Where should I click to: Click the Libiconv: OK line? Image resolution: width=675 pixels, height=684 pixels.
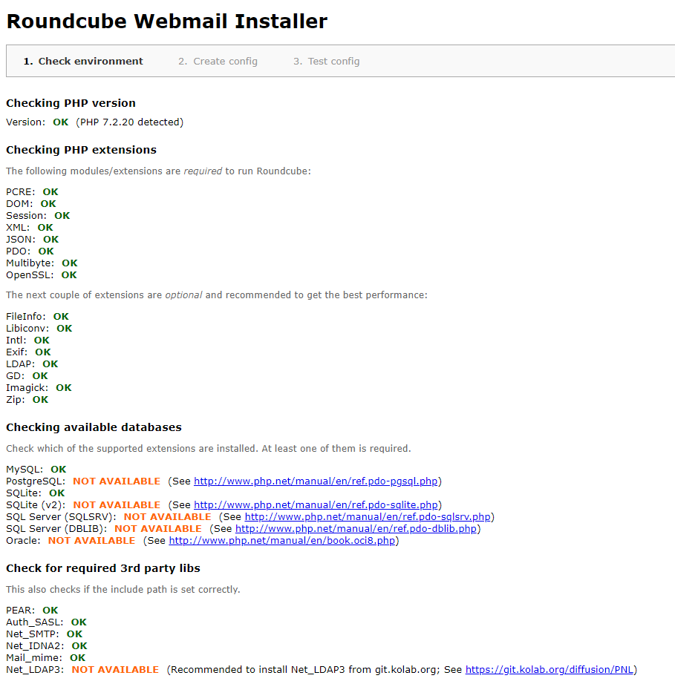[39, 328]
